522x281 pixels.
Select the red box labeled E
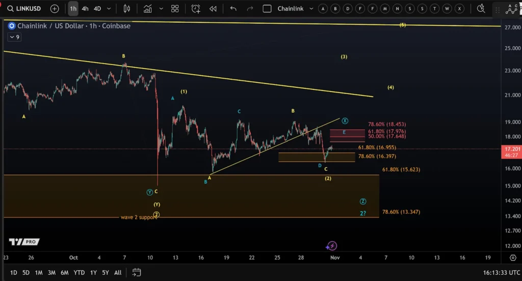[x=347, y=136]
